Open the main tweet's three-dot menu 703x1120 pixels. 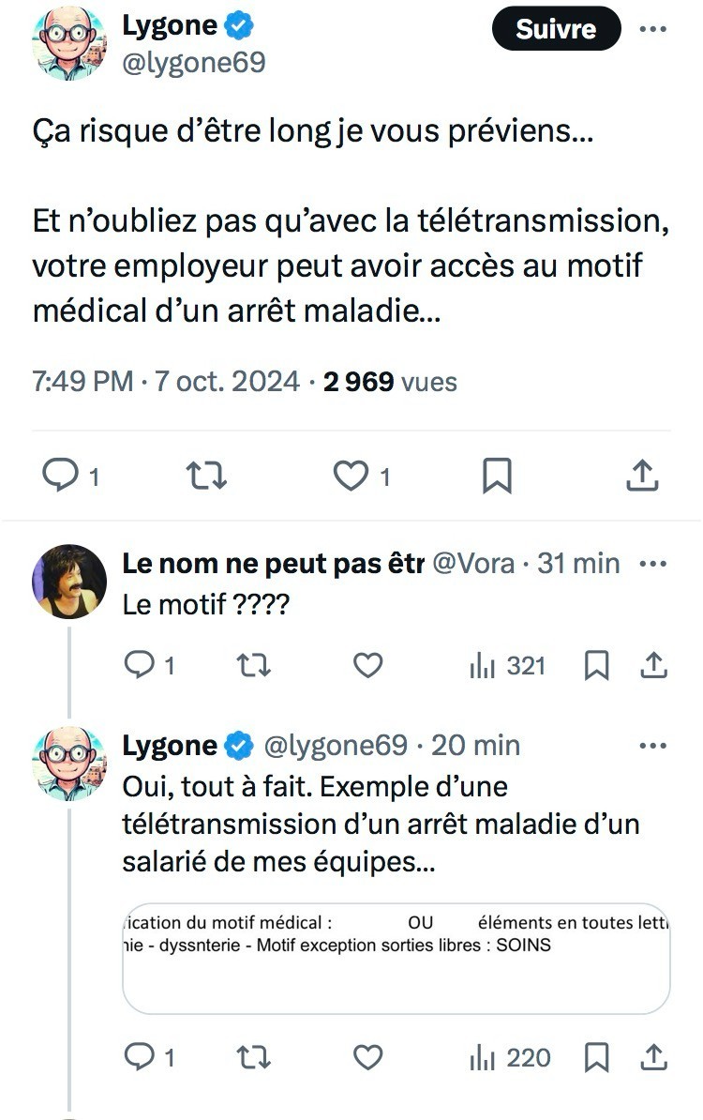click(652, 28)
